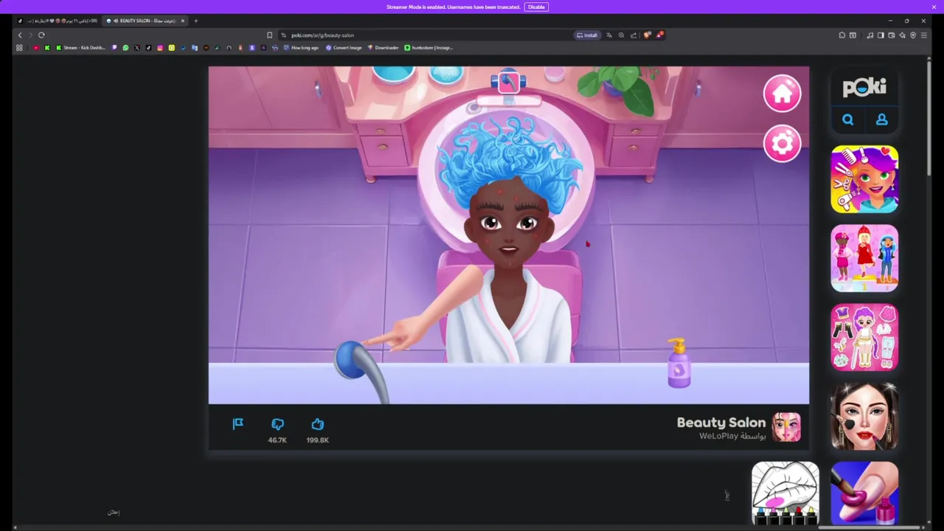Image resolution: width=944 pixels, height=531 pixels.
Task: Open the browser hamburger menu
Action: click(923, 35)
